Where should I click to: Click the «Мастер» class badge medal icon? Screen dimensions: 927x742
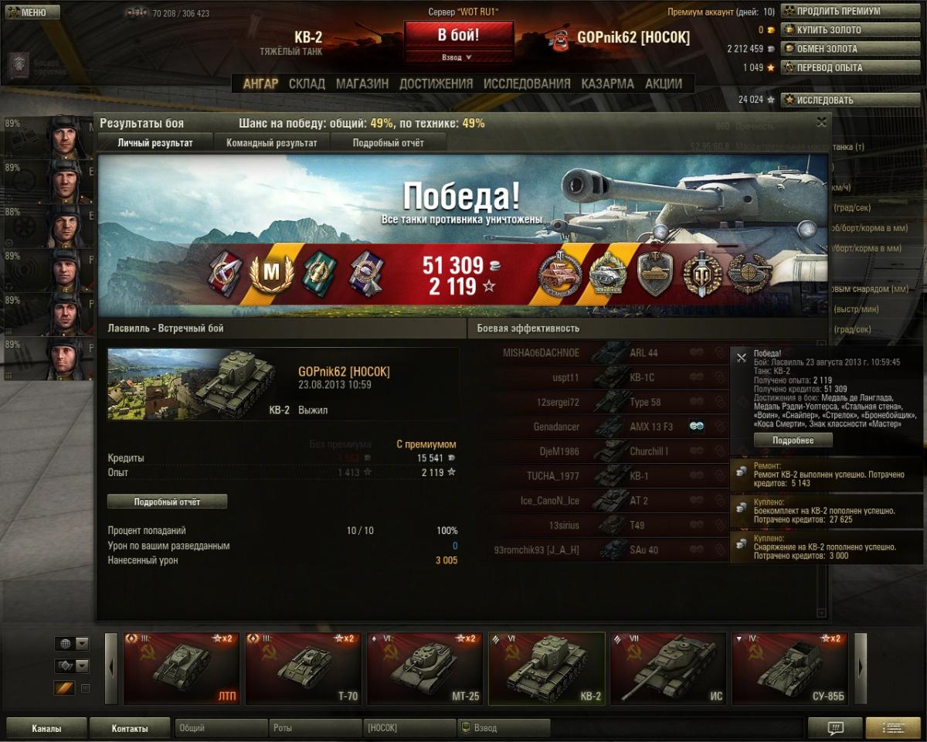[x=270, y=273]
